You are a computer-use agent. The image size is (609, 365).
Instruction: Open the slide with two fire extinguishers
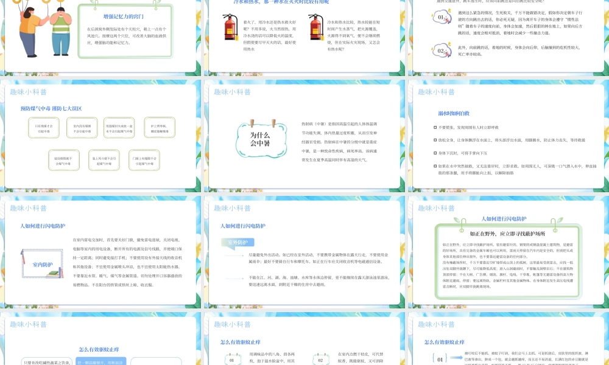(x=304, y=38)
